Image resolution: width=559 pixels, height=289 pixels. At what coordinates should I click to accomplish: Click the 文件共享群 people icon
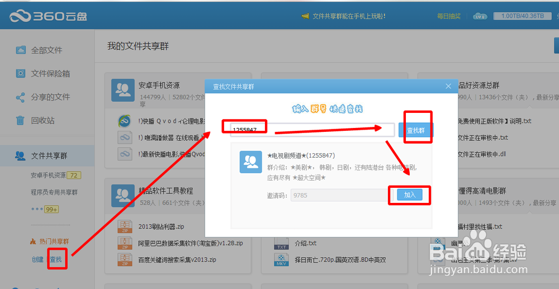click(20, 156)
